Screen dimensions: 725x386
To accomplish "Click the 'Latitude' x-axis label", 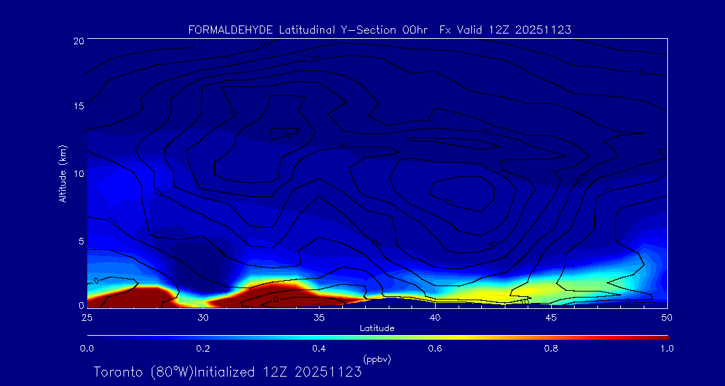I will [377, 328].
